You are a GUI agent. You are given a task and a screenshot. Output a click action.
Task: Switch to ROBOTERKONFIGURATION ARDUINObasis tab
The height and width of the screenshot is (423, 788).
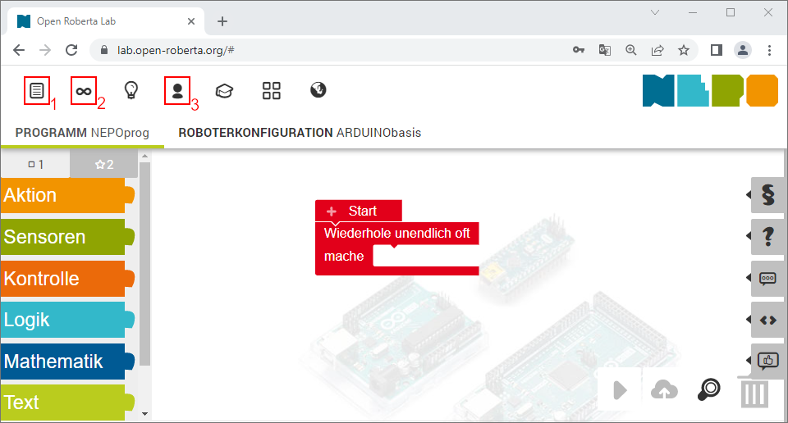pos(300,133)
